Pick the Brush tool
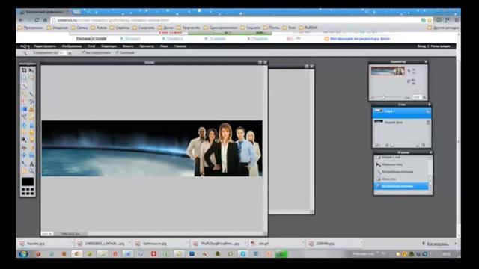The width and height of the screenshot is (479, 269). (31, 93)
